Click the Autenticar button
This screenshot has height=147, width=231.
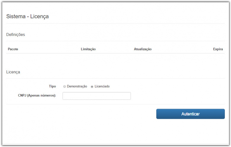[x=190, y=114]
